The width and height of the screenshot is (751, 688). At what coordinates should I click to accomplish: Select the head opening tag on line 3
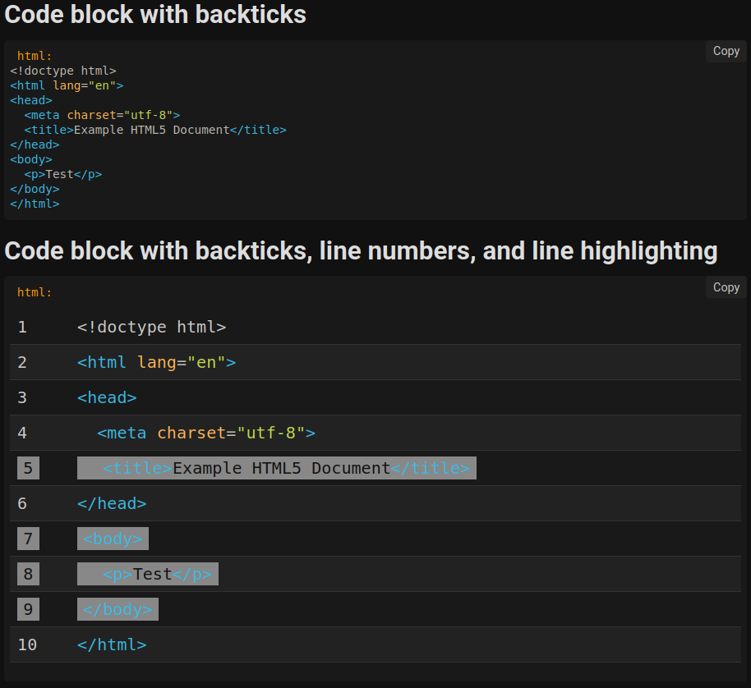[106, 397]
